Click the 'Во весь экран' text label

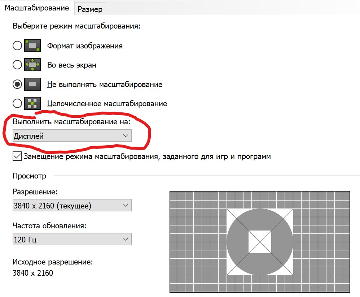(72, 65)
